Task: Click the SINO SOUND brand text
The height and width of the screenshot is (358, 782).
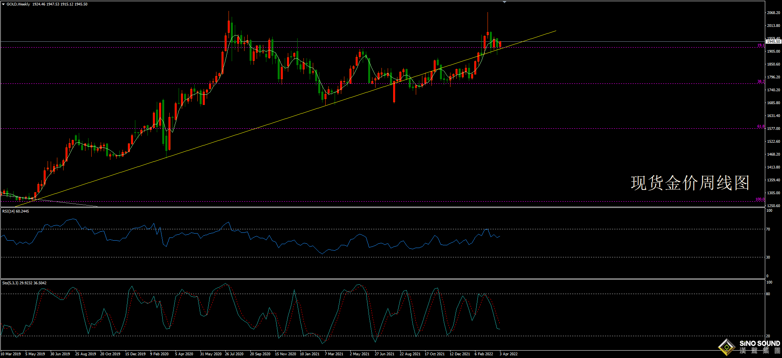Action: point(759,344)
